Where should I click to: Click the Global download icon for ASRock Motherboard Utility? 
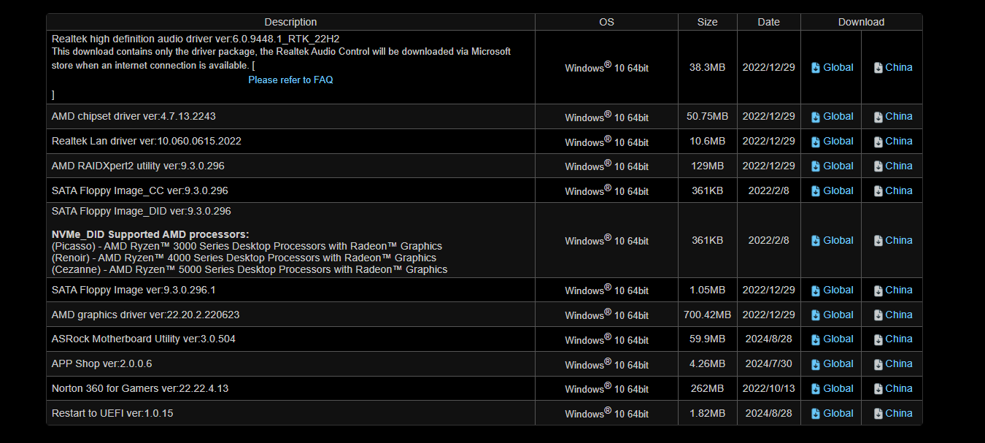(816, 339)
